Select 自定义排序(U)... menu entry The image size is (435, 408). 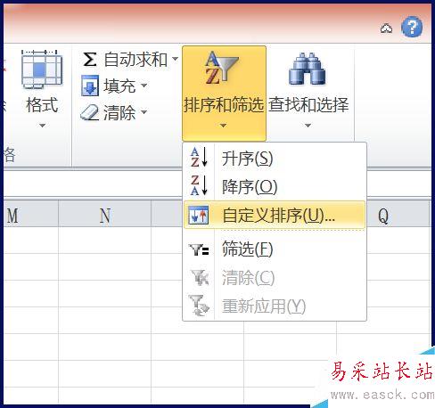(275, 215)
